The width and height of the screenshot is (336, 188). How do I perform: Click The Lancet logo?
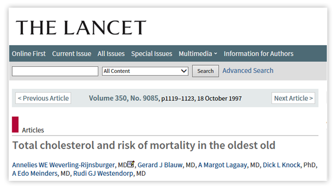[x=81, y=28]
